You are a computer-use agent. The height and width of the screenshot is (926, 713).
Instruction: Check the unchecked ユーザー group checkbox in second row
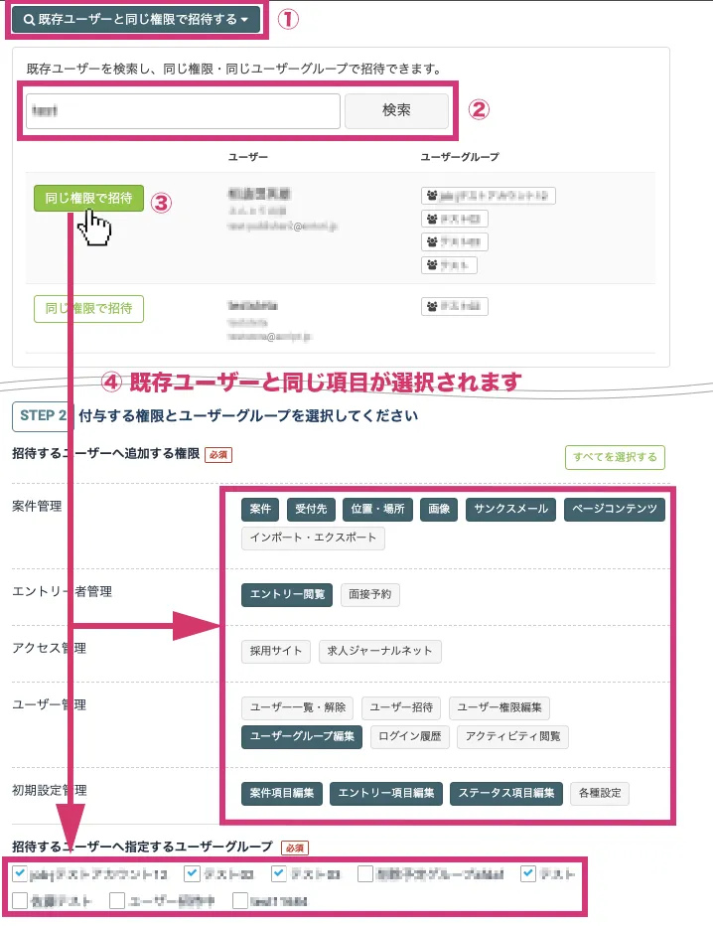click(117, 901)
